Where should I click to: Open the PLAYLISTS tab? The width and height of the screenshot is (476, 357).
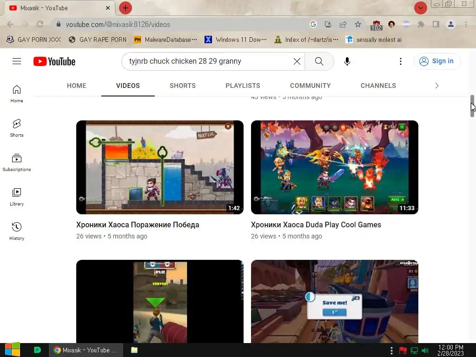243,86
